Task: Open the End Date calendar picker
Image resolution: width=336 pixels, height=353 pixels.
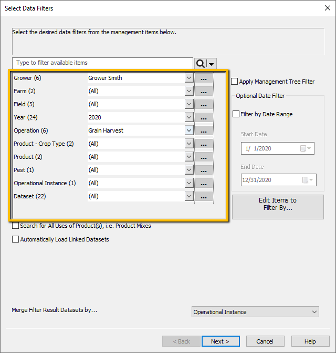Action: tap(308, 180)
